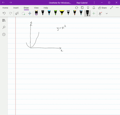Select the pencil tool
120x115 pixels.
(68, 13)
